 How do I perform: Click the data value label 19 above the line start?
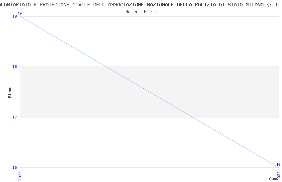[x=20, y=13]
